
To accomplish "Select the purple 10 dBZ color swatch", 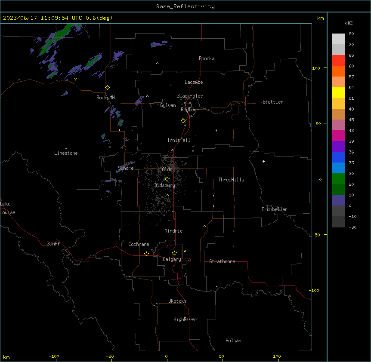I will (338, 200).
